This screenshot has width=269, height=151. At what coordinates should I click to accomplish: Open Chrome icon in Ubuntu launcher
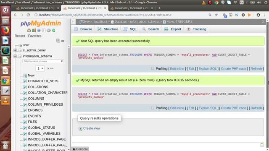[x=5, y=81]
